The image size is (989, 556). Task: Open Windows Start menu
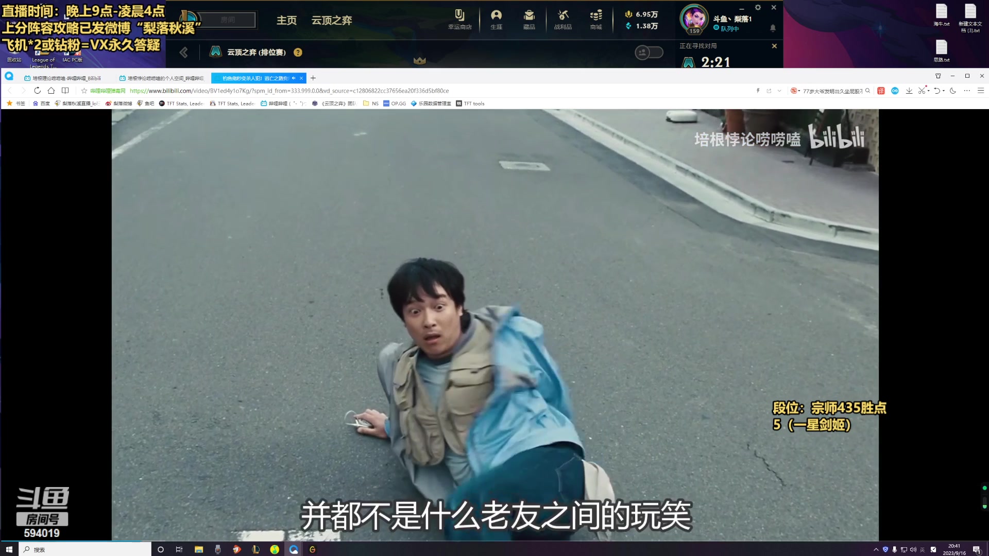coord(9,549)
